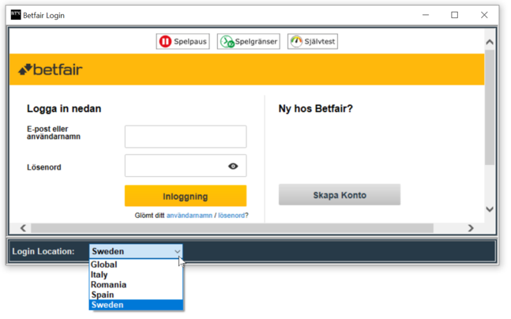
Task: Expand the Login Location dropdown arrow
Action: [177, 252]
